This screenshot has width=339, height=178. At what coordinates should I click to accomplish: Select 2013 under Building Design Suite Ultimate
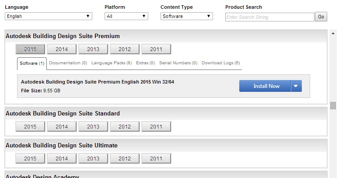93,158
